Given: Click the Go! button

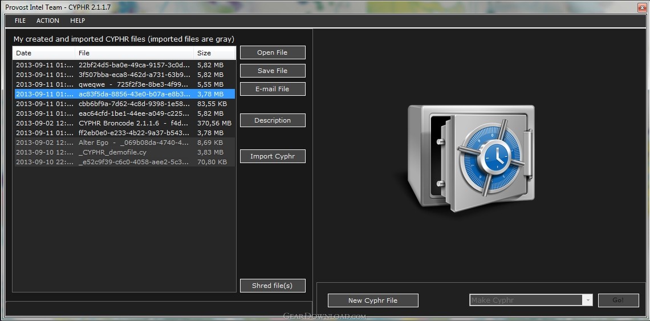Looking at the screenshot, I should [x=618, y=300].
